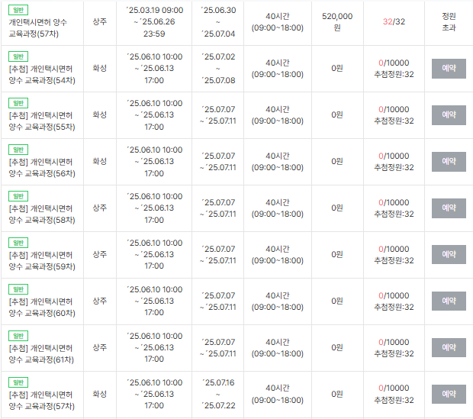Click 예약 button for 54차 course

pos(449,69)
